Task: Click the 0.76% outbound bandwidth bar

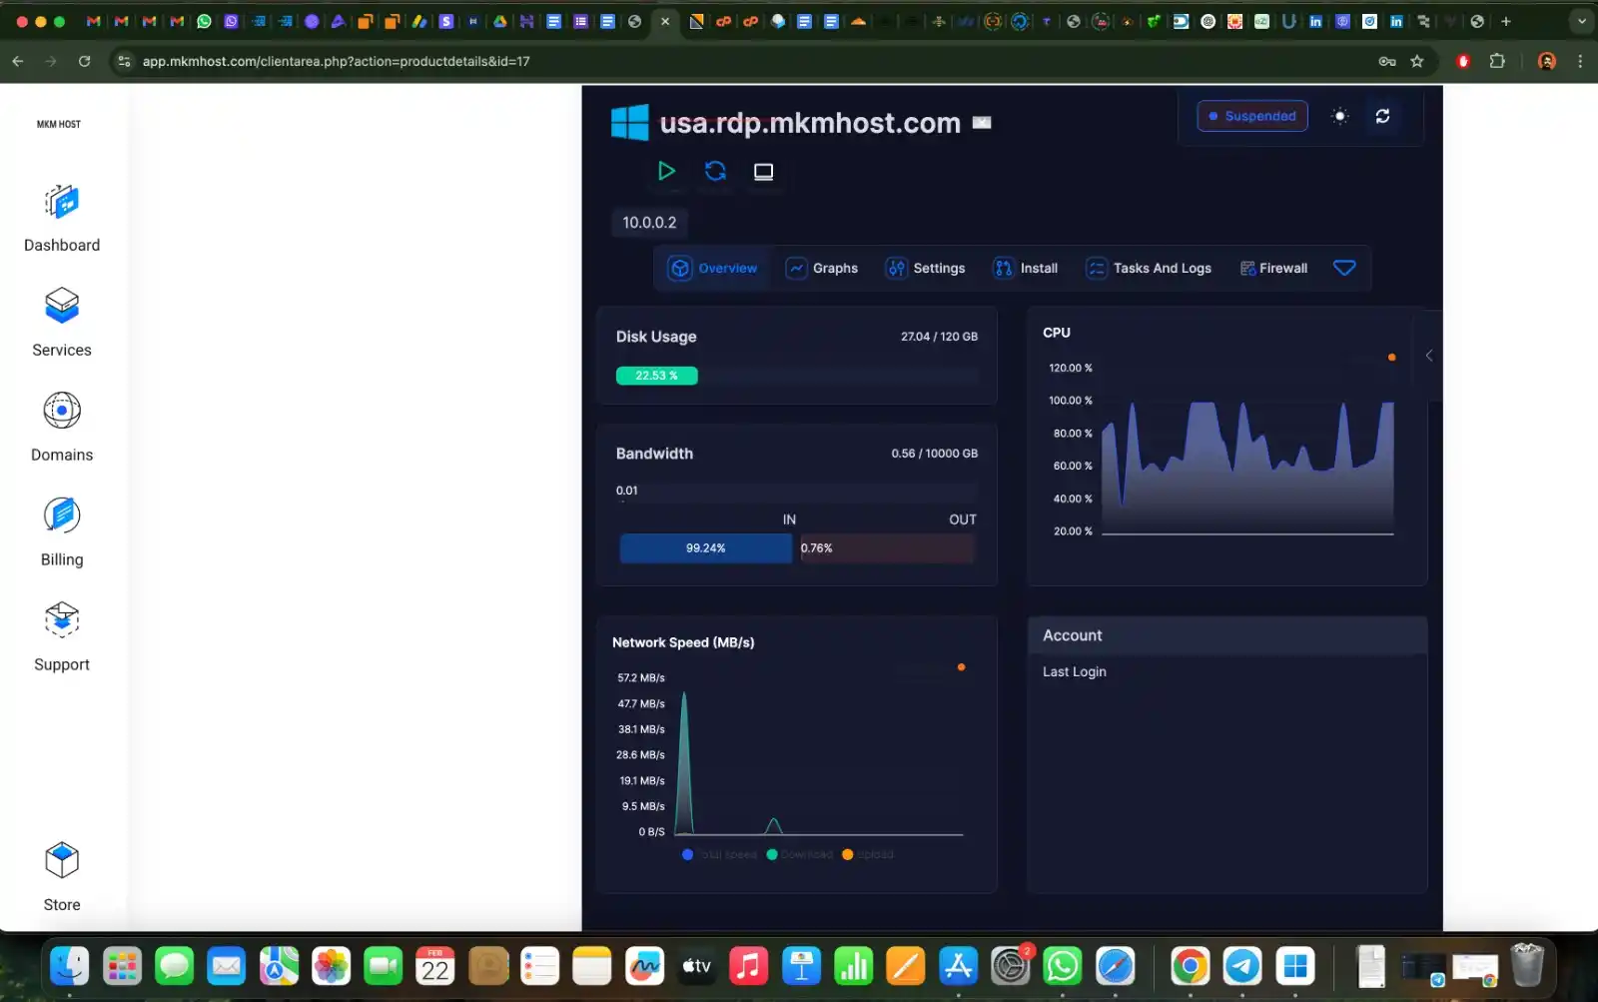Action: coord(886,547)
